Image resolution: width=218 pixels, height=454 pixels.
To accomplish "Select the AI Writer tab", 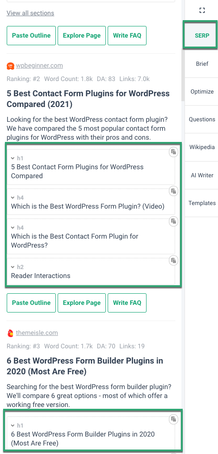I will 202,175.
